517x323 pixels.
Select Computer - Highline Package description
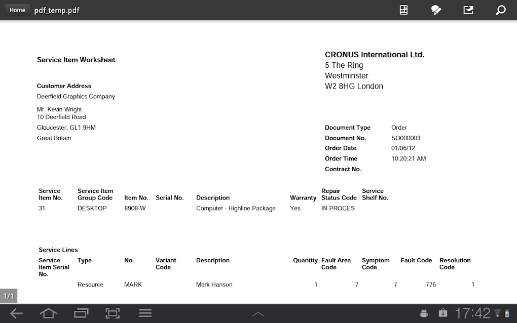[236, 209]
